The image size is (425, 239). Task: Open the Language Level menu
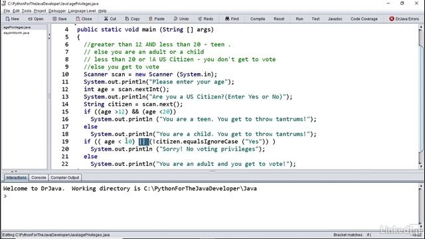pos(82,11)
